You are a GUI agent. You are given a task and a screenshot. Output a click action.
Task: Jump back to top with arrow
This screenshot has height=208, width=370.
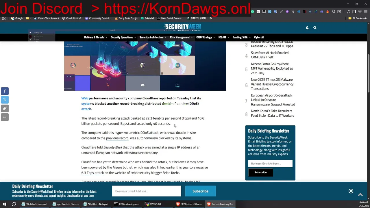click(360, 195)
